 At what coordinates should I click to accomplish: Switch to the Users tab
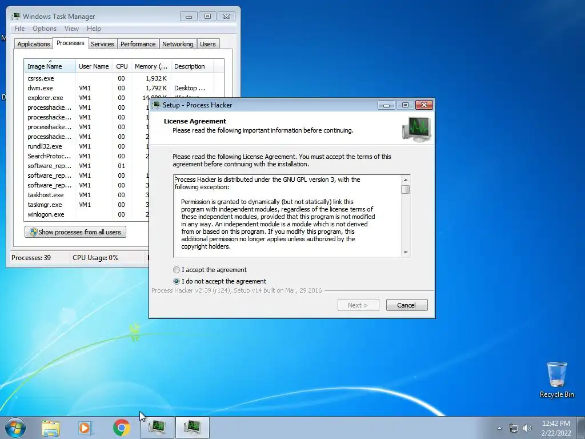[207, 44]
